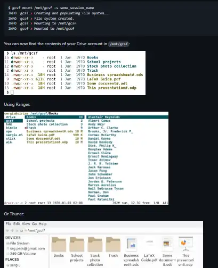Select the drive entry in Ranger's left column
218x268 pixels.
coord(11,117)
